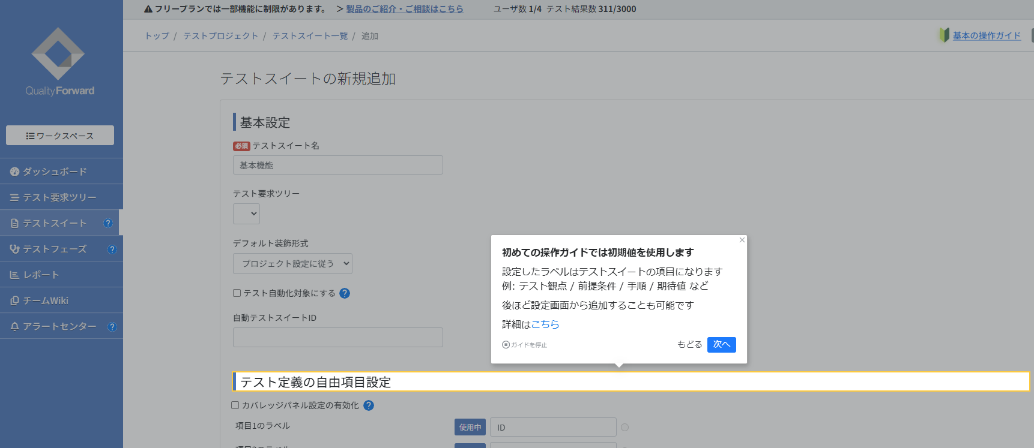Click もどる in the guide popup
Image resolution: width=1034 pixels, height=448 pixels.
(689, 344)
